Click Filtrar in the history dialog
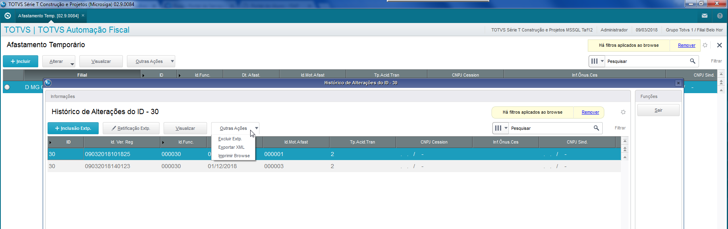The width and height of the screenshot is (728, 229). pyautogui.click(x=620, y=128)
